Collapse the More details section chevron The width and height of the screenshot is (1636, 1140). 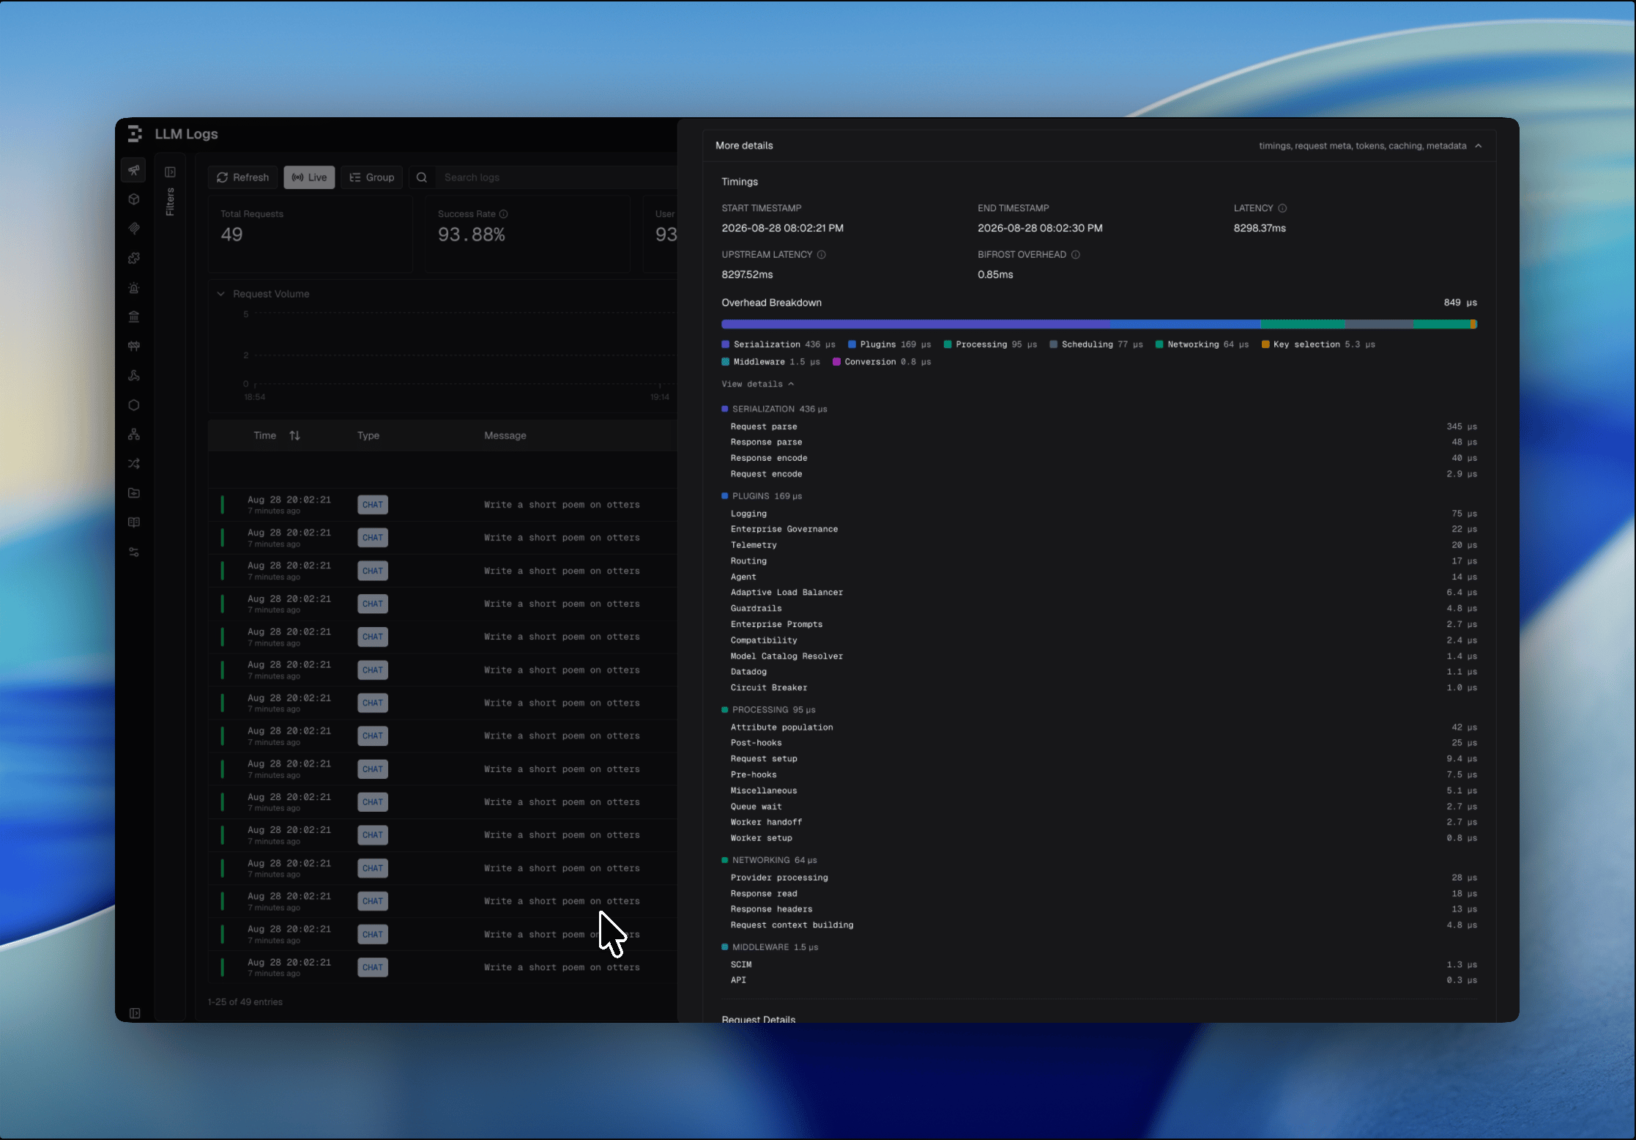point(1479,146)
